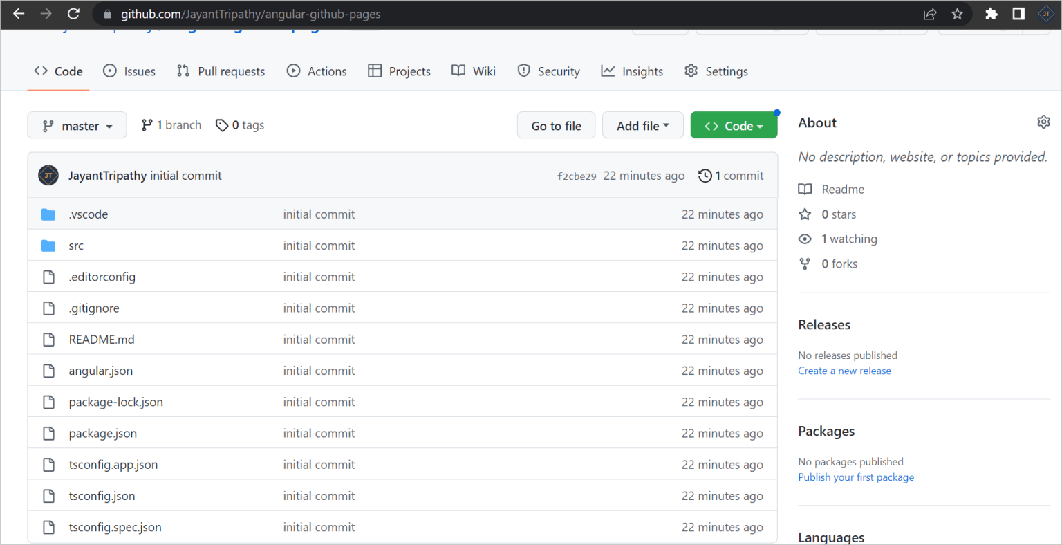This screenshot has width=1062, height=545.
Task: View the 1 branch link
Action: point(171,125)
